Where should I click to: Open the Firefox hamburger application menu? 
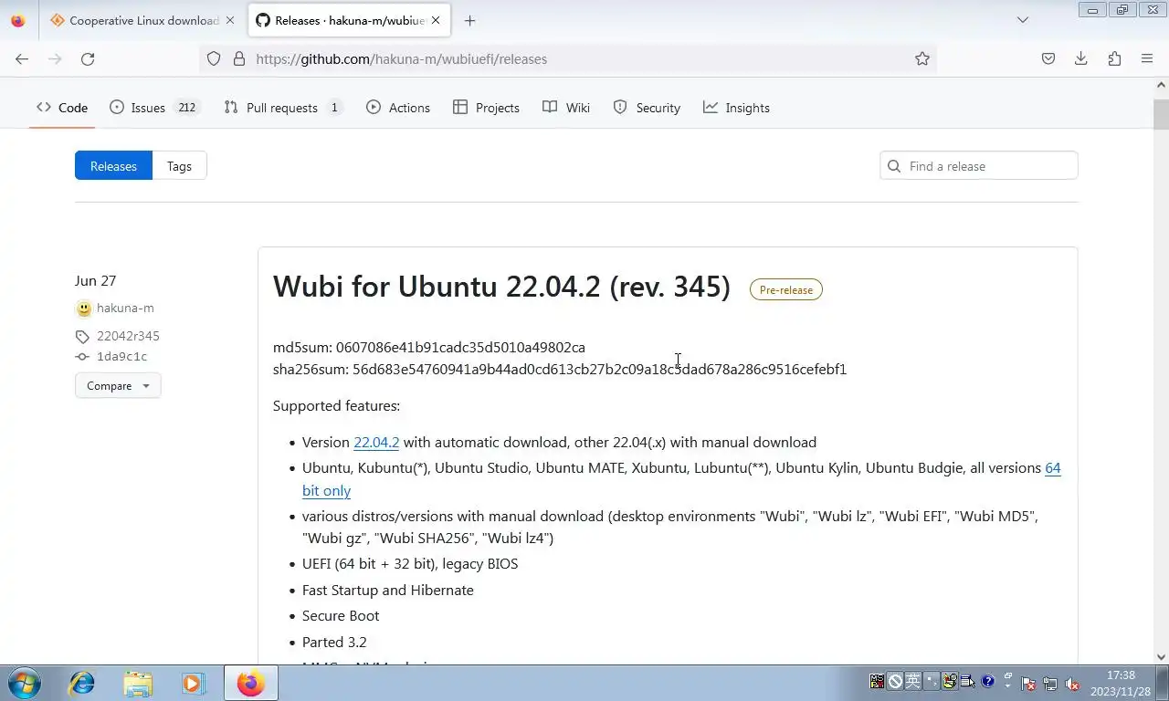(1147, 58)
